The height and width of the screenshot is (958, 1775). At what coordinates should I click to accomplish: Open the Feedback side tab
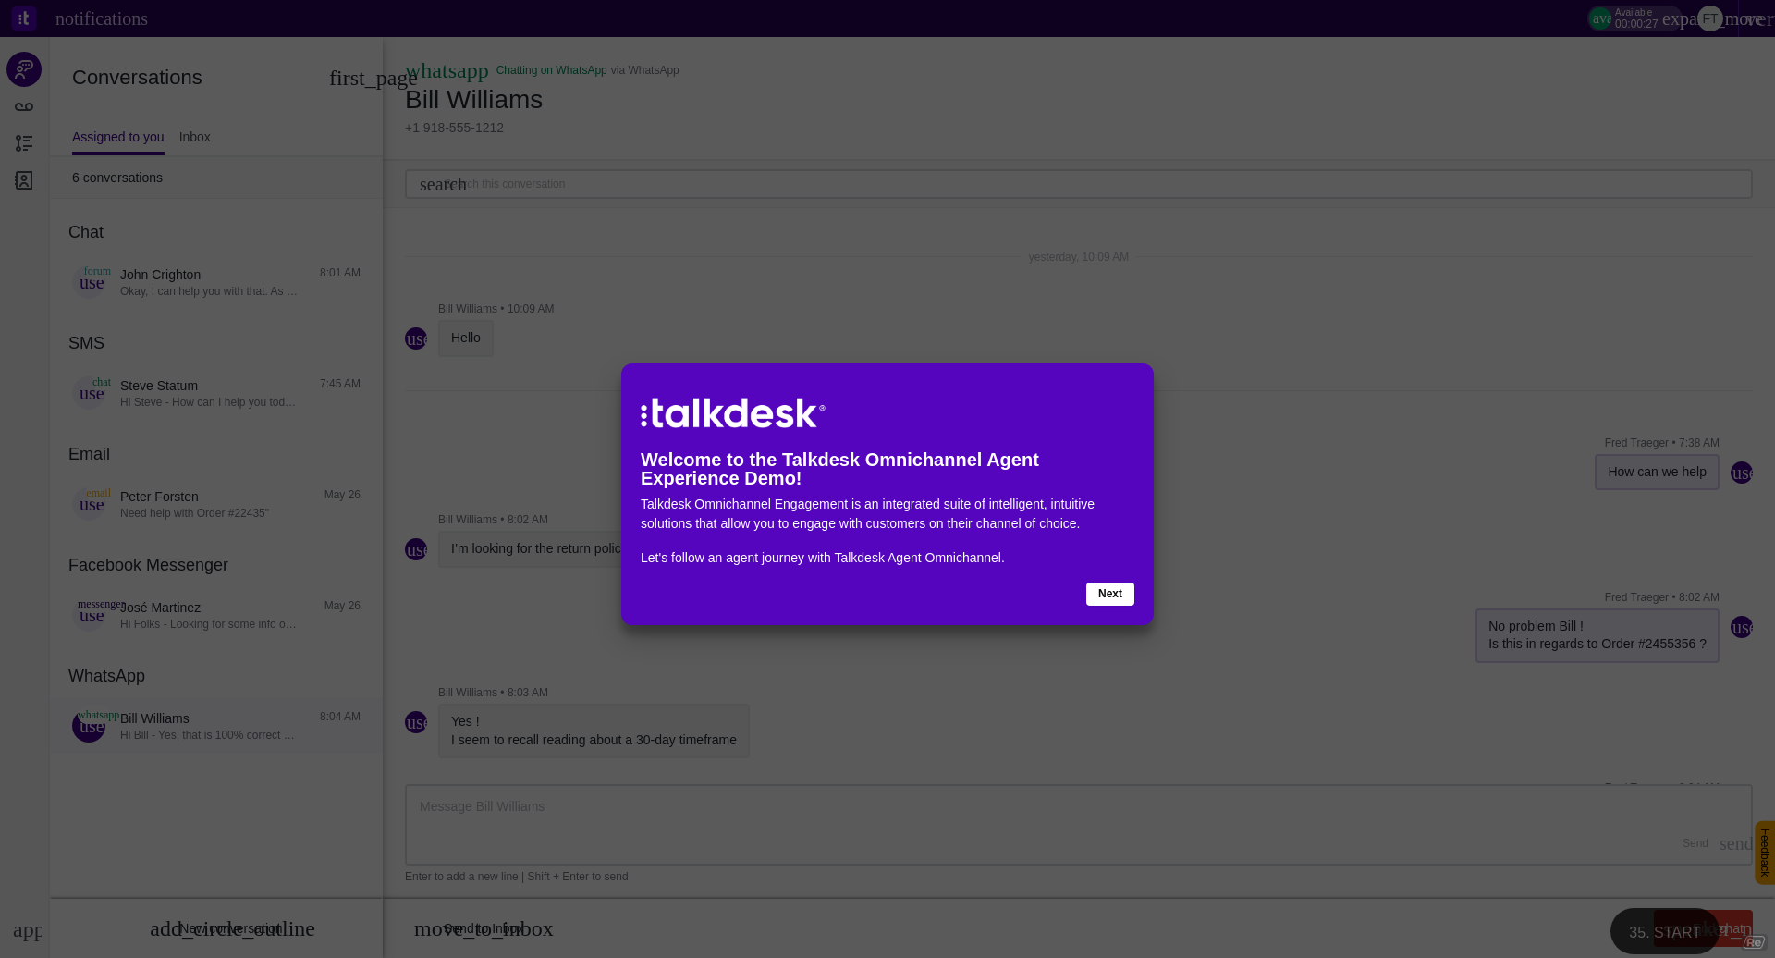(x=1764, y=853)
